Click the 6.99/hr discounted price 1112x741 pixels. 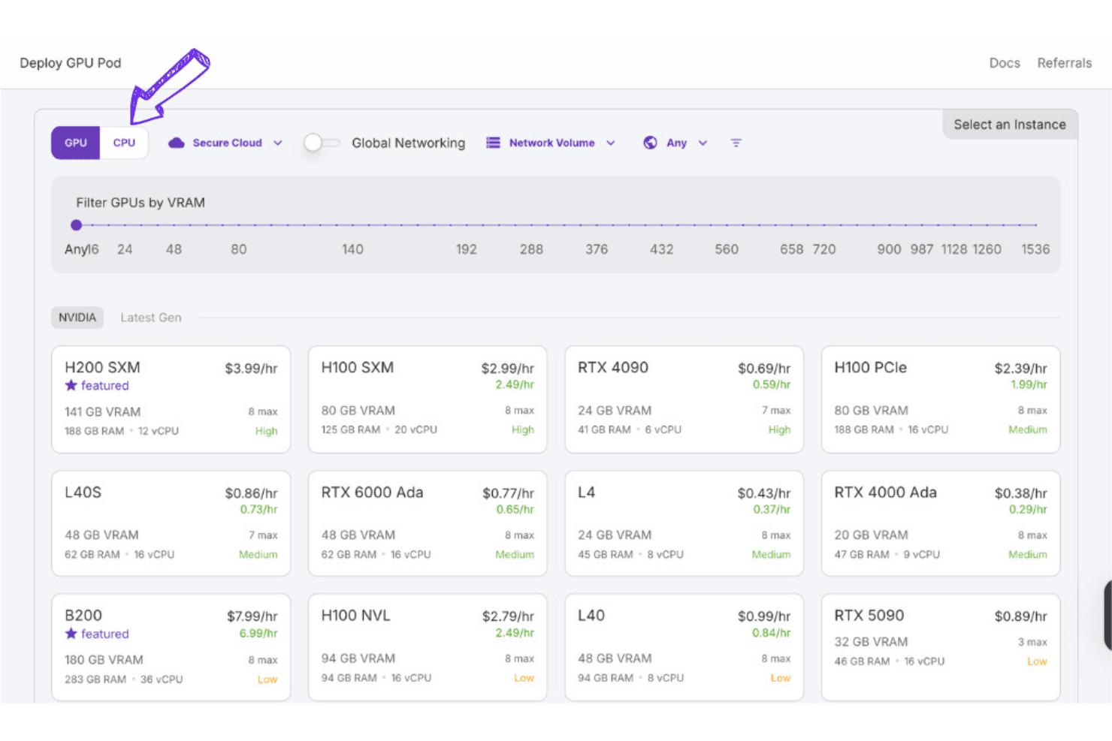[258, 633]
